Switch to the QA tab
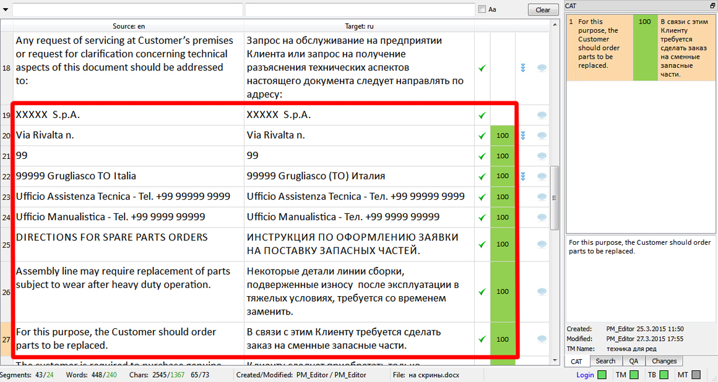The image size is (718, 382). (x=634, y=361)
